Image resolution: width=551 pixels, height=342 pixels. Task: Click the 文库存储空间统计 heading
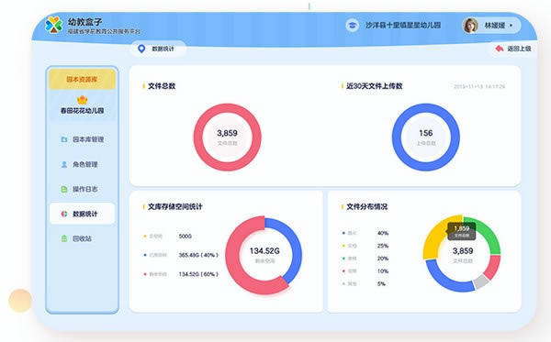point(175,206)
